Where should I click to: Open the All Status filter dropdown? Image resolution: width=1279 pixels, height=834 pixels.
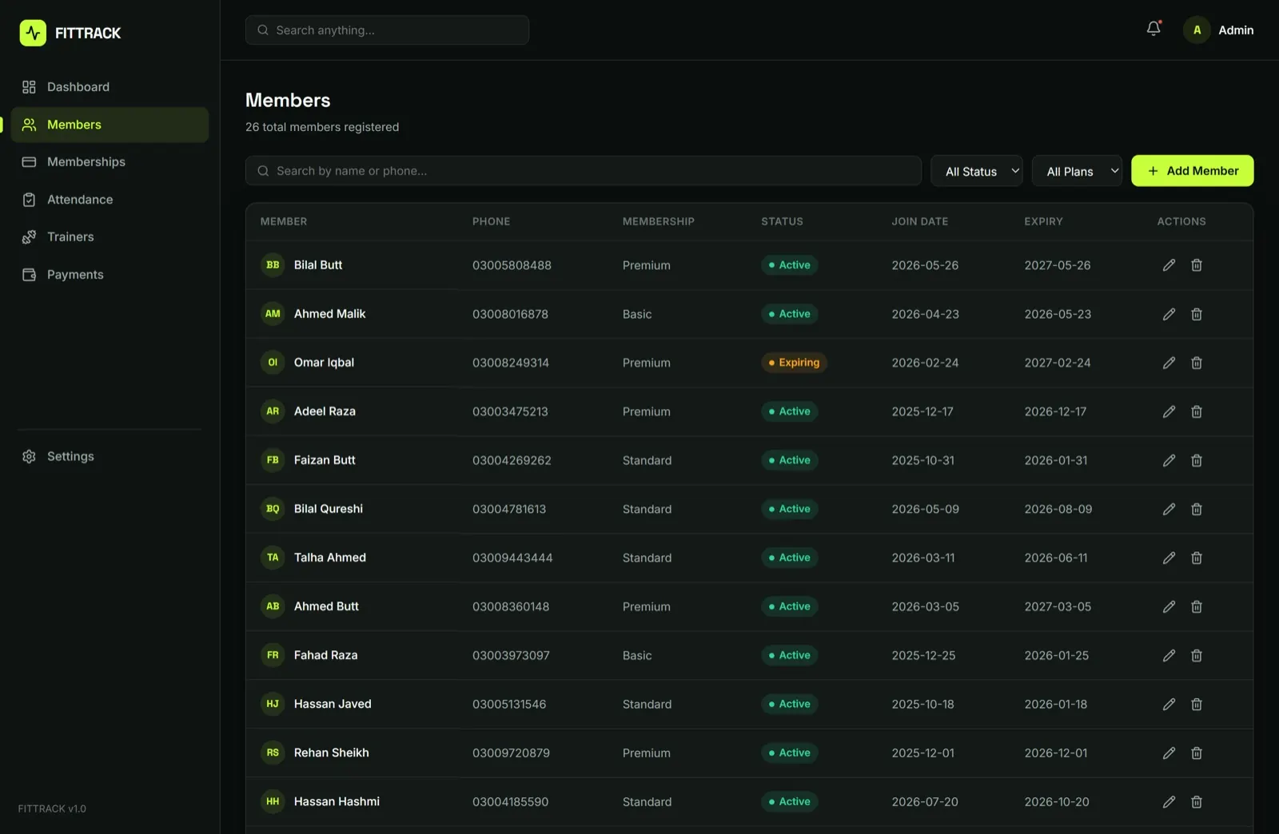976,171
